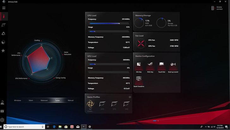Click the Windows search box in taskbar
The height and width of the screenshot is (130, 230).
[x=24, y=127]
